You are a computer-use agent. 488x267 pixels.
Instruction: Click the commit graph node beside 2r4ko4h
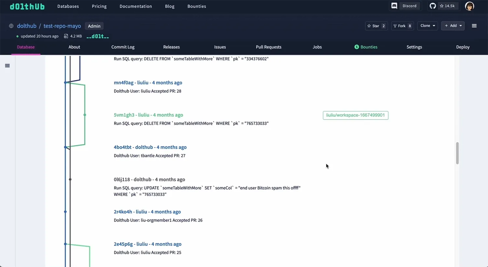coord(65,212)
